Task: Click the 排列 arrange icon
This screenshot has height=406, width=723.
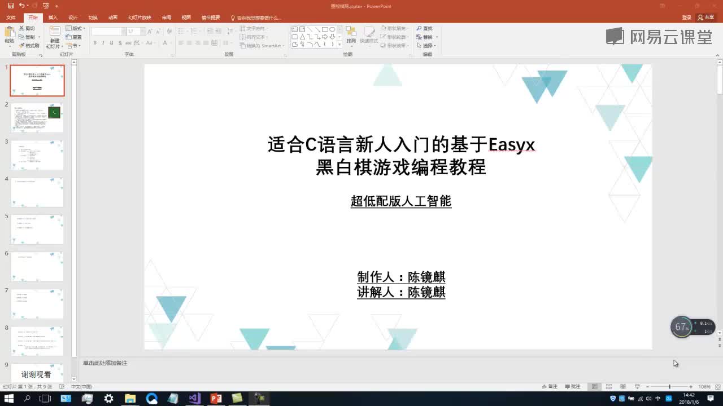Action: point(351,34)
